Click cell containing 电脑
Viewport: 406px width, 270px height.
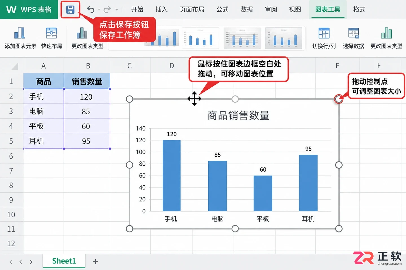(44, 111)
